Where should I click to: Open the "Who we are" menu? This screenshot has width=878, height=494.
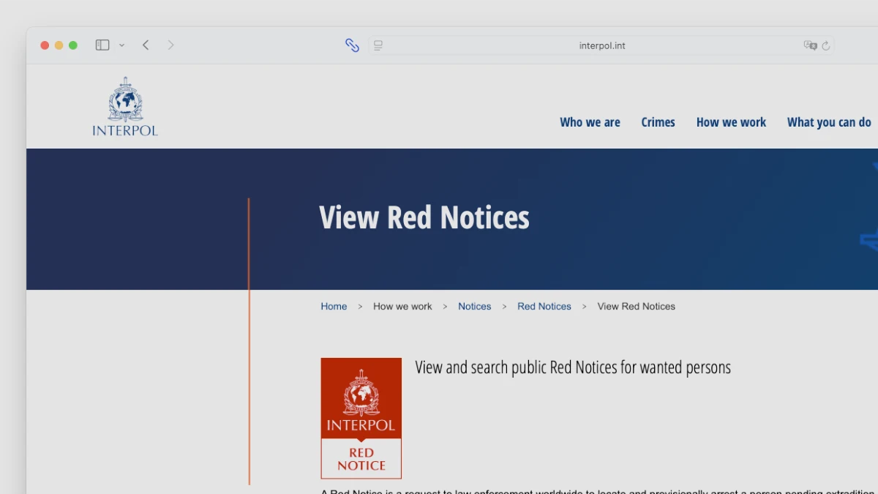[x=590, y=122]
